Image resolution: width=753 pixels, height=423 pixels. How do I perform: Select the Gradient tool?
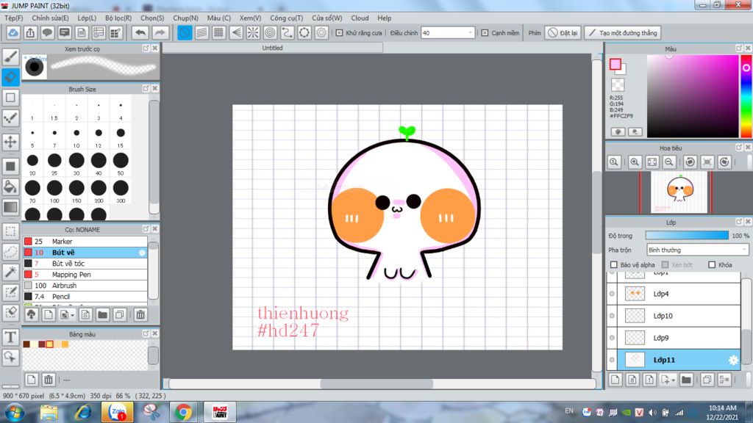(10, 207)
